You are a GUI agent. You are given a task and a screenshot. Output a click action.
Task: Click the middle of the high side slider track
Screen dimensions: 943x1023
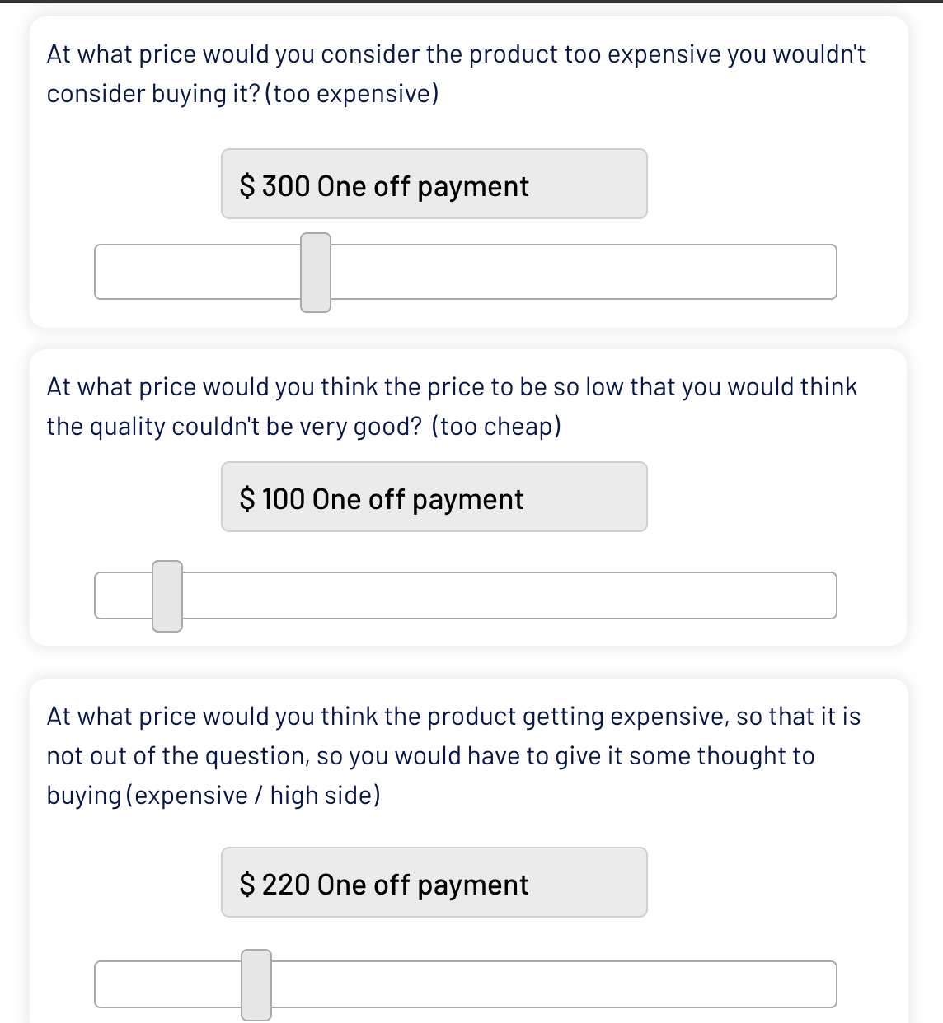click(466, 984)
